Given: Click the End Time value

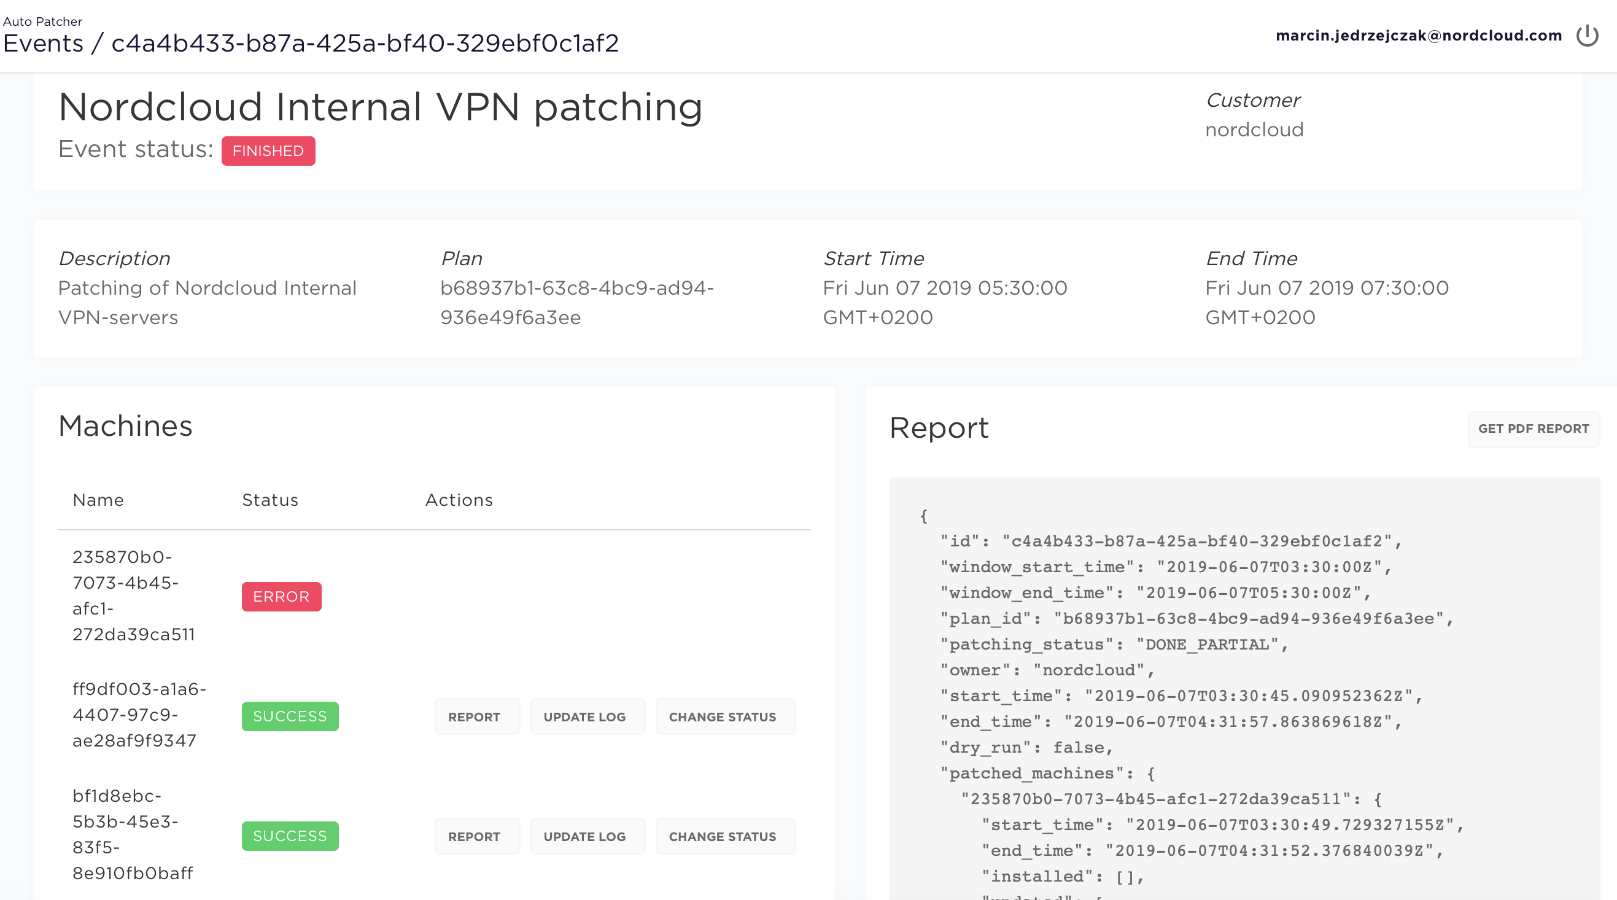Looking at the screenshot, I should [1327, 303].
